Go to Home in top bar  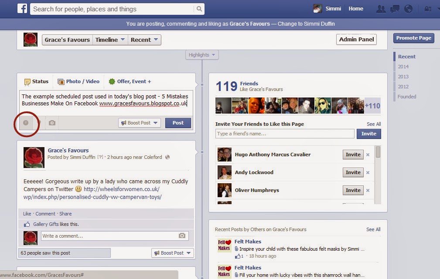tap(356, 9)
